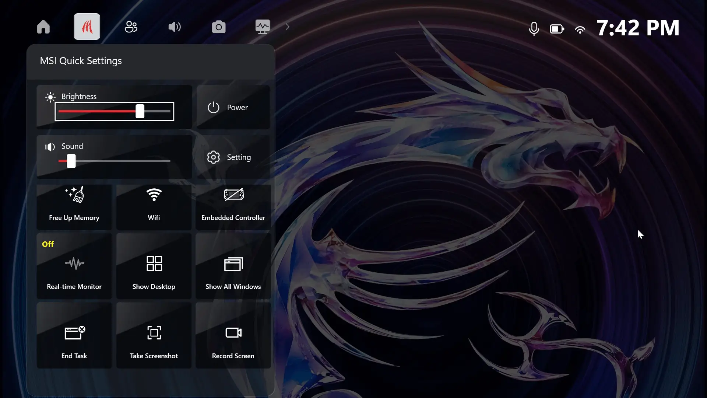Screen dimensions: 707x398
Task: Click the Show All Windows tile
Action: (233, 266)
